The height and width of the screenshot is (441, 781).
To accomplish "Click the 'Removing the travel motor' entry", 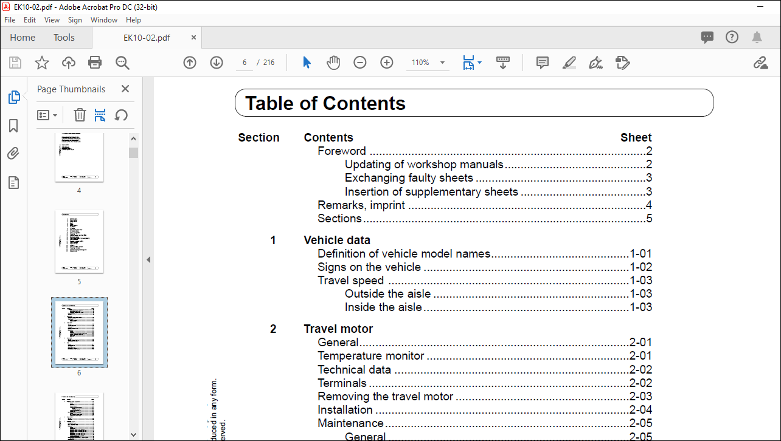I will 385,397.
